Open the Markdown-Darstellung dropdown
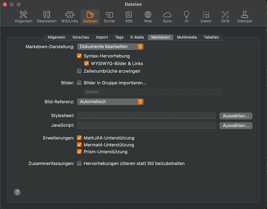 (110, 46)
